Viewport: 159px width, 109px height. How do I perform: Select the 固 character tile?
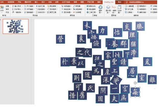[x=100, y=99]
